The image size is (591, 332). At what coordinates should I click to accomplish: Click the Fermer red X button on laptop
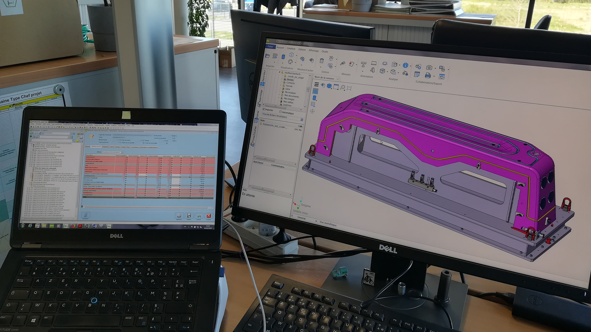(x=209, y=215)
